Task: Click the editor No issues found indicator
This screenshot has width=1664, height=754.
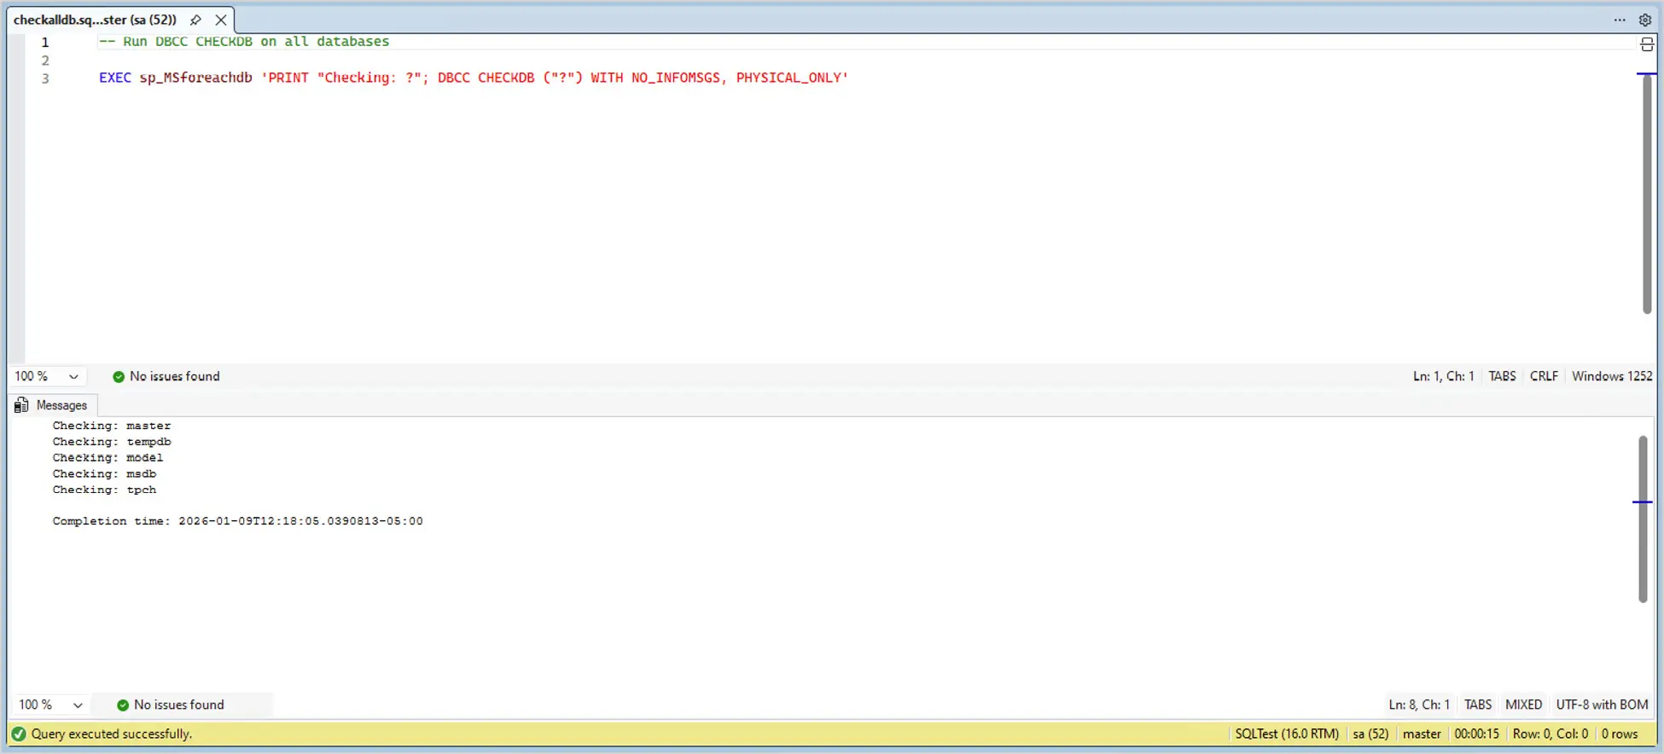Action: [166, 376]
